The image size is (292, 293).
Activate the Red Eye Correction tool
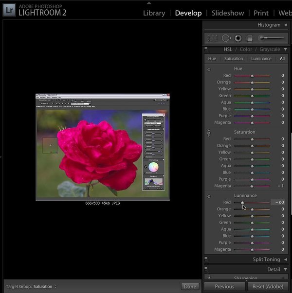pyautogui.click(x=238, y=38)
